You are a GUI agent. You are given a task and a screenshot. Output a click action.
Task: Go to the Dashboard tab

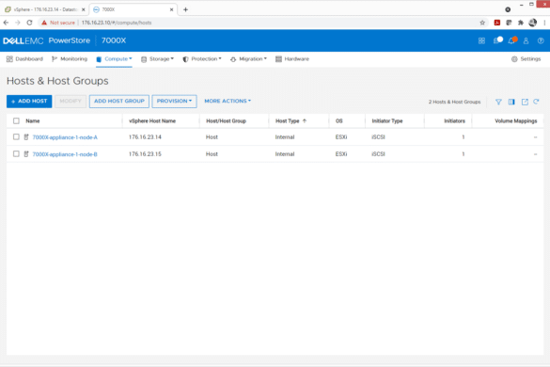(24, 59)
